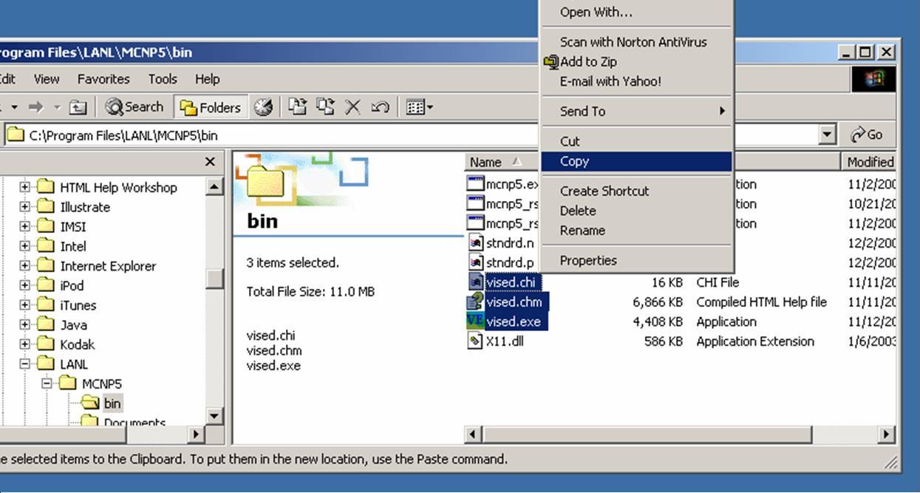920x493 pixels.
Task: Open the Help menu
Action: [208, 79]
